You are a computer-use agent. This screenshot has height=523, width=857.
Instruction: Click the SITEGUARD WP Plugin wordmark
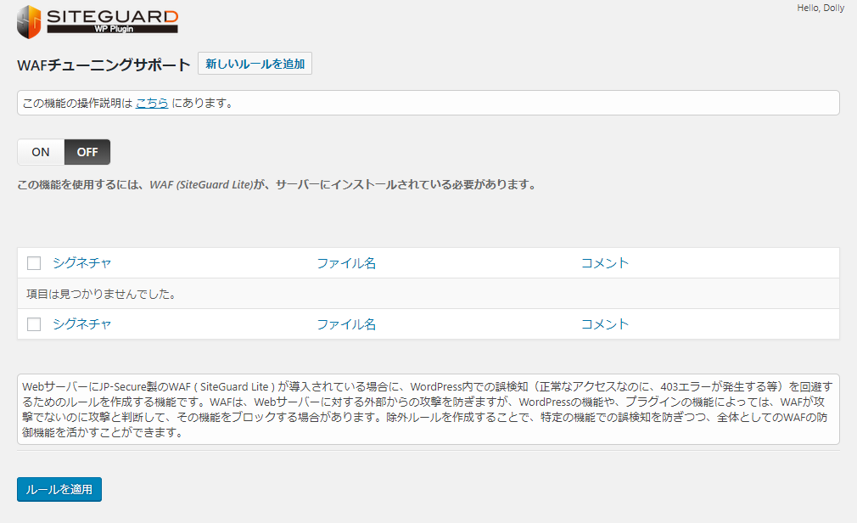pos(112,20)
